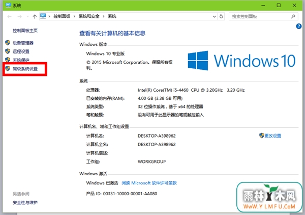Click shield icon beside 高级系统设置
This screenshot has width=305, height=215.
[8, 68]
